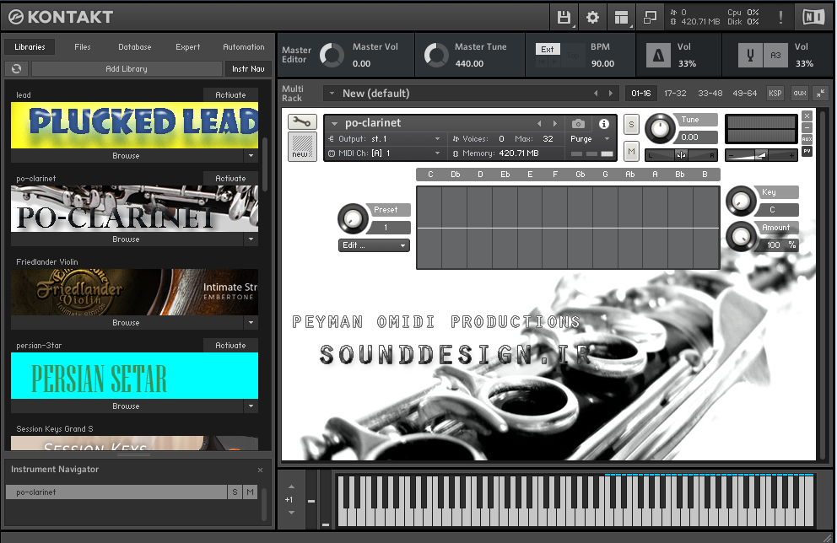
Task: Open the save/load files menu (floppy icon)
Action: (x=564, y=17)
